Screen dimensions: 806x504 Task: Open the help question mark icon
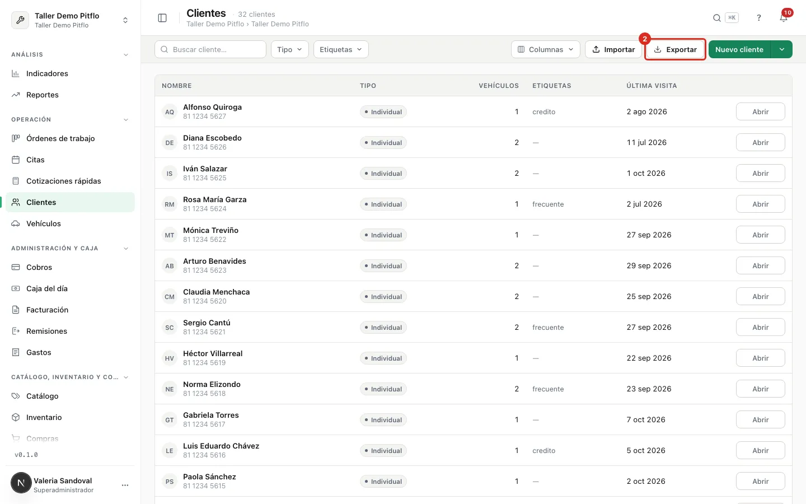[x=759, y=18]
